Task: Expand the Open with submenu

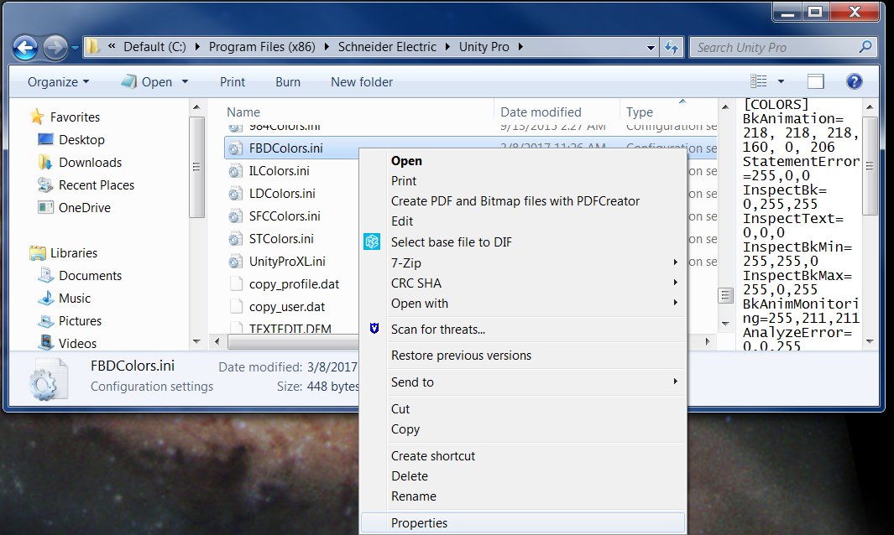Action: point(523,304)
